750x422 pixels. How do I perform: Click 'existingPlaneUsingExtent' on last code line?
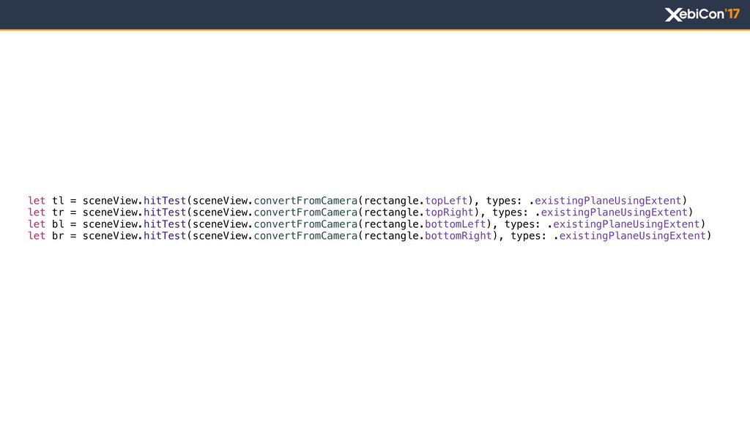coord(633,236)
